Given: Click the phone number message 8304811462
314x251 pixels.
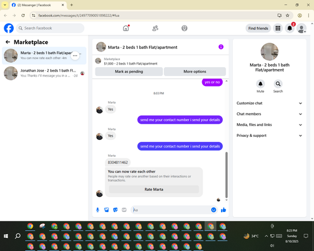Looking at the screenshot, I should click(117, 163).
